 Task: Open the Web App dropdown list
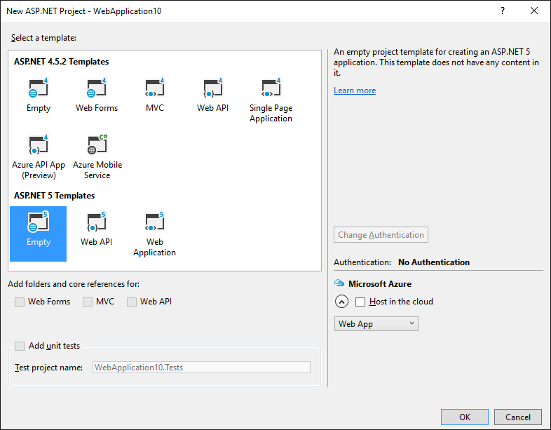pos(376,324)
